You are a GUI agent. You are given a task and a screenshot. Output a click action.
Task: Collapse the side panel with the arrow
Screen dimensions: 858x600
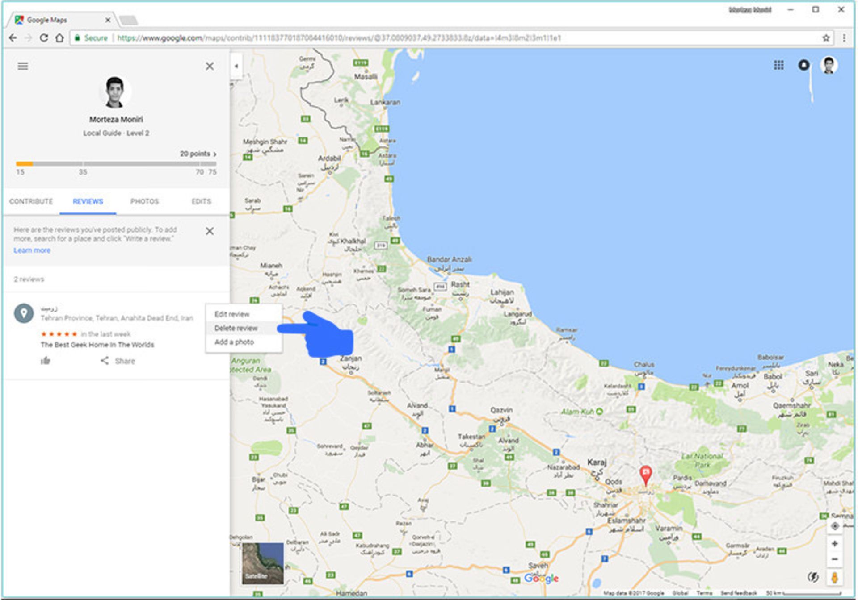(236, 66)
